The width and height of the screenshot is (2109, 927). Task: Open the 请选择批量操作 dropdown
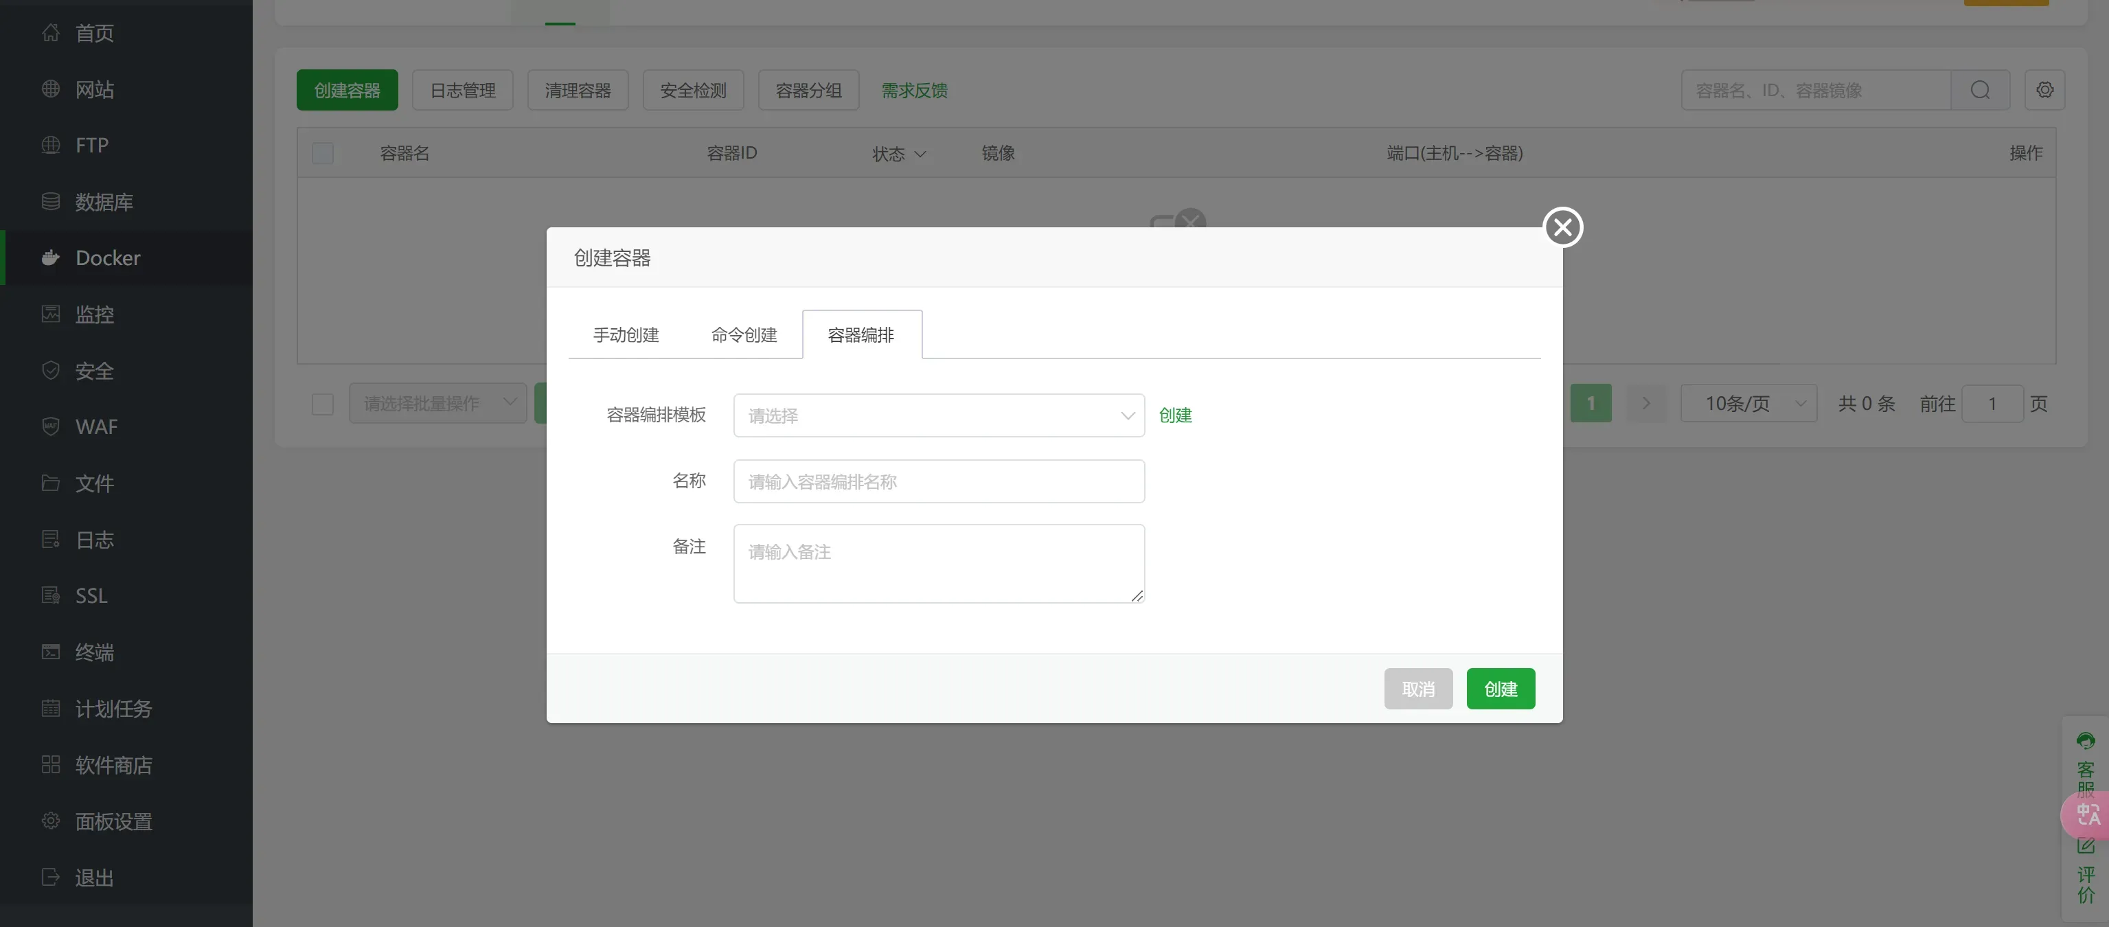(437, 404)
